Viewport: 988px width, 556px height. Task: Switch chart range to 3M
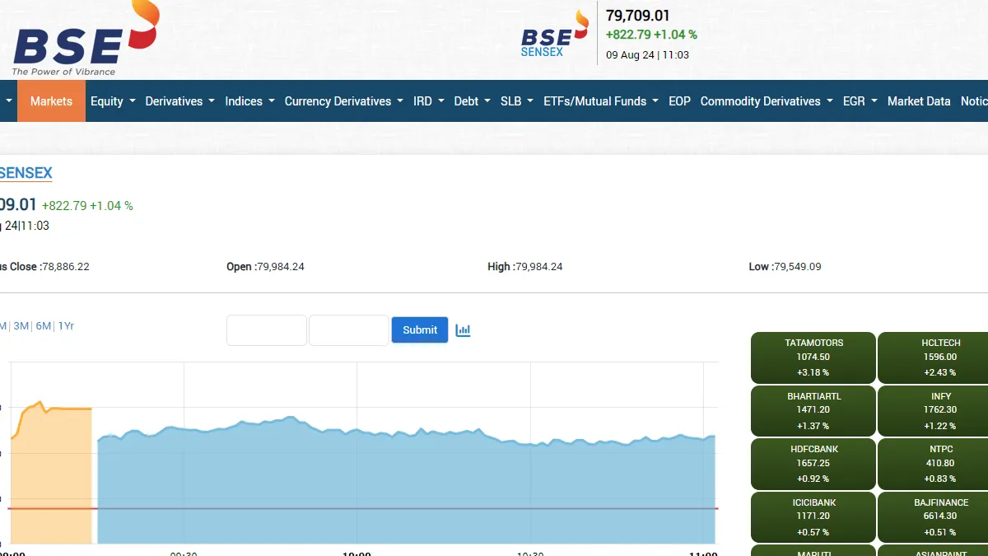coord(21,326)
